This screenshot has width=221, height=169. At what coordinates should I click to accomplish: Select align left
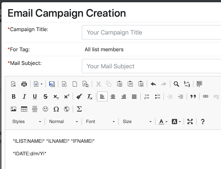click(102, 96)
